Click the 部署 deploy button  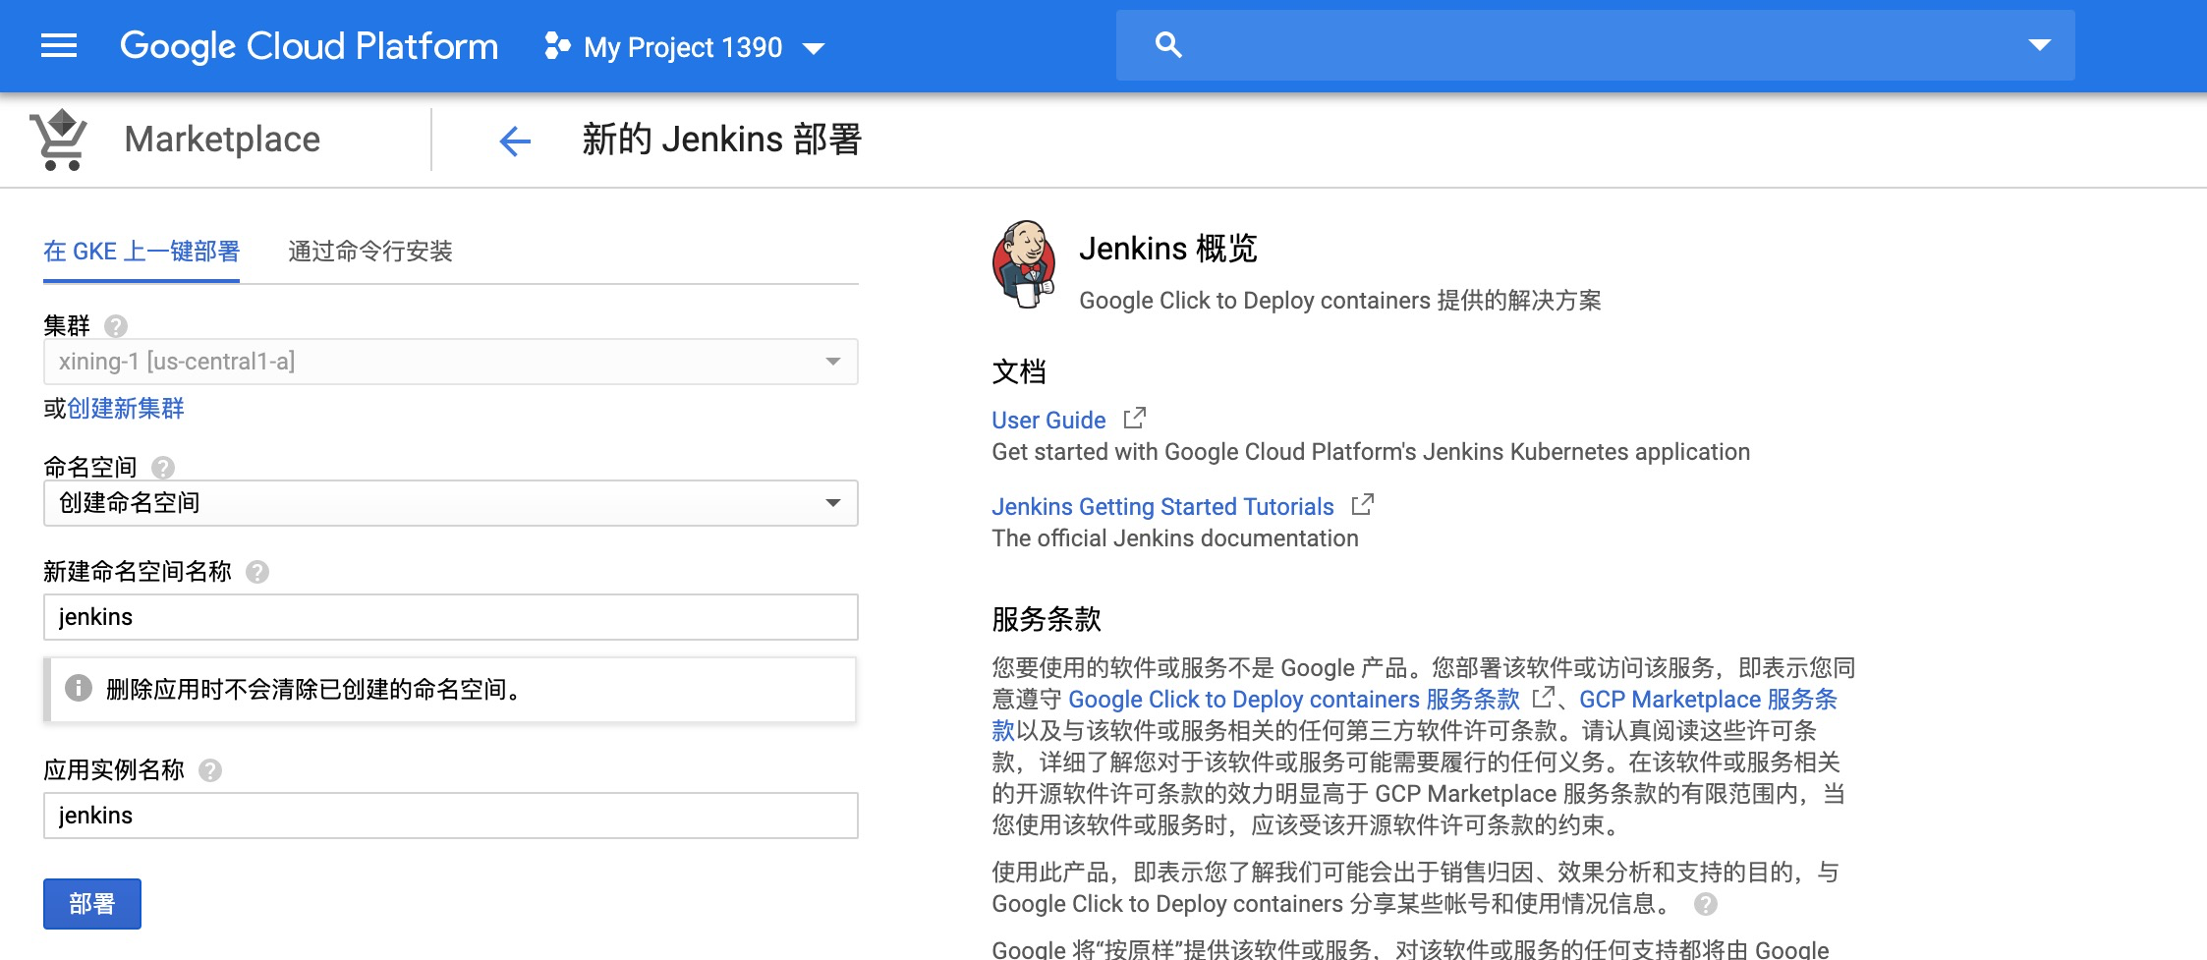pos(92,904)
